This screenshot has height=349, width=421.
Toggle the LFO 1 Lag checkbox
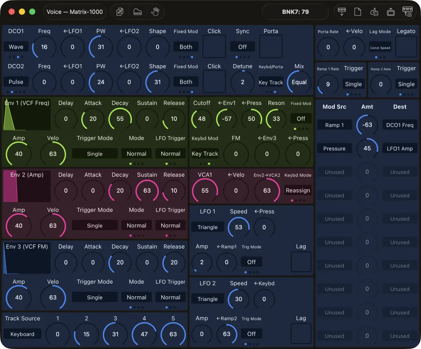301,262
